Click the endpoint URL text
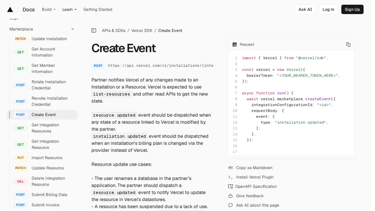This screenshot has height=211, width=375. 161,66
